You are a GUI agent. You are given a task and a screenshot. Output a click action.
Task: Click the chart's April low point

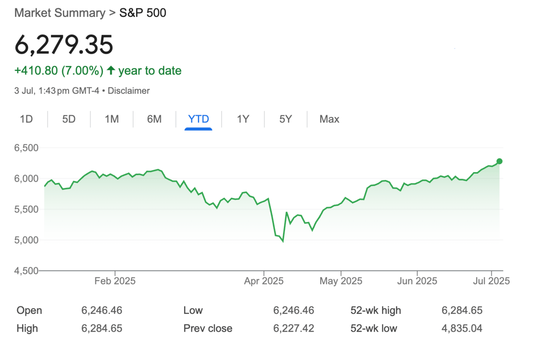click(x=283, y=241)
